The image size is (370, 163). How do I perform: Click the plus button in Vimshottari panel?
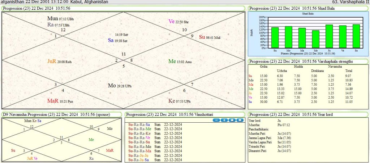tap(224, 120)
